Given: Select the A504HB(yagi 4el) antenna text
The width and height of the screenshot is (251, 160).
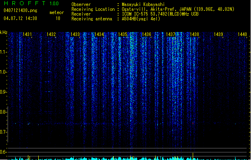Looking at the screenshot, I should click(x=141, y=19).
